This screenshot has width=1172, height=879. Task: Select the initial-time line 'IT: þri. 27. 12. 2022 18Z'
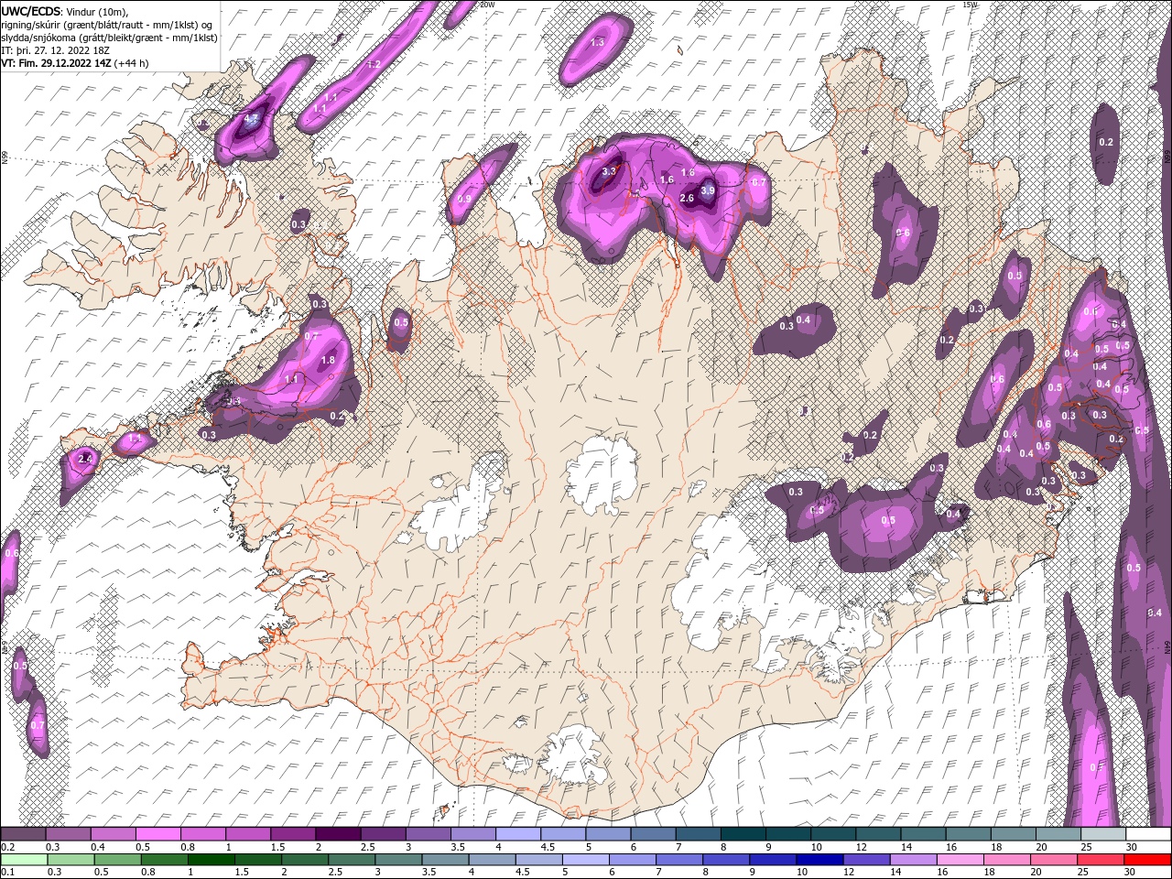[54, 50]
